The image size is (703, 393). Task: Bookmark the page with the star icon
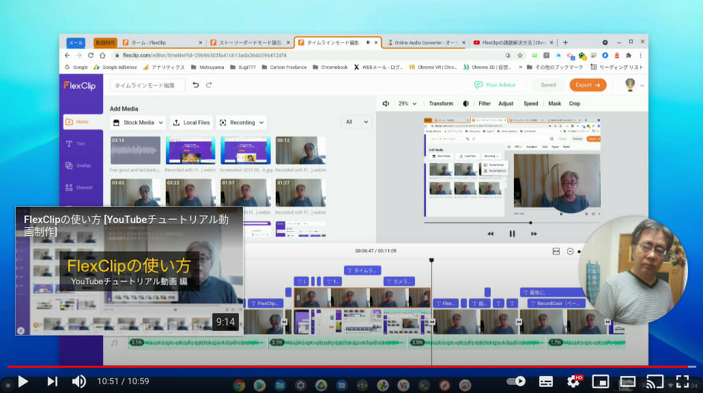coord(520,55)
